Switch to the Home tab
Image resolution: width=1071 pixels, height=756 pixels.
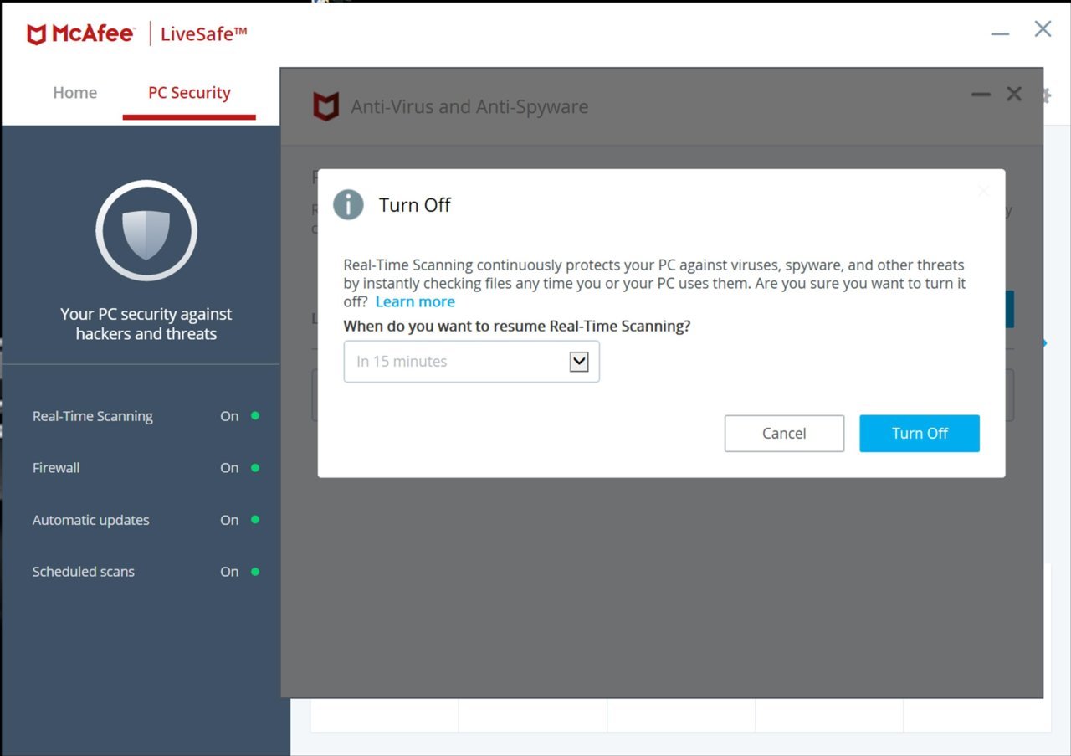(75, 93)
